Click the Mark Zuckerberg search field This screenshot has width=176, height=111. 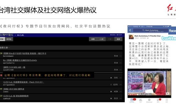pyautogui.click(x=150, y=30)
